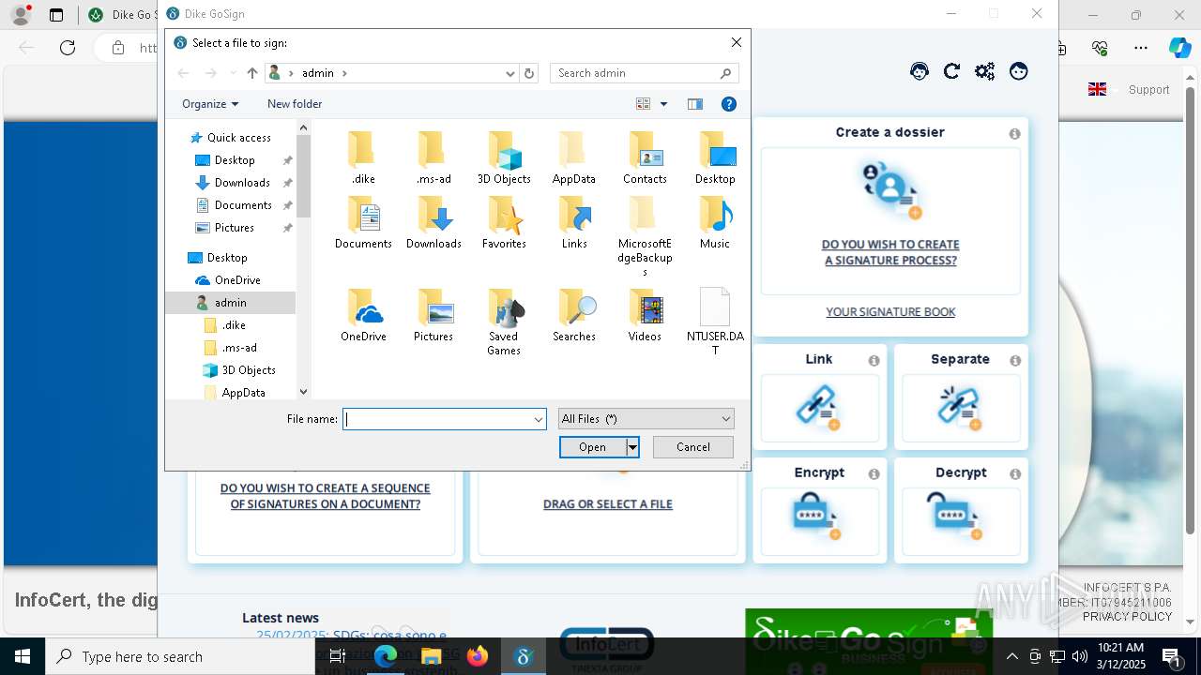Open the Videos folder

(x=645, y=315)
